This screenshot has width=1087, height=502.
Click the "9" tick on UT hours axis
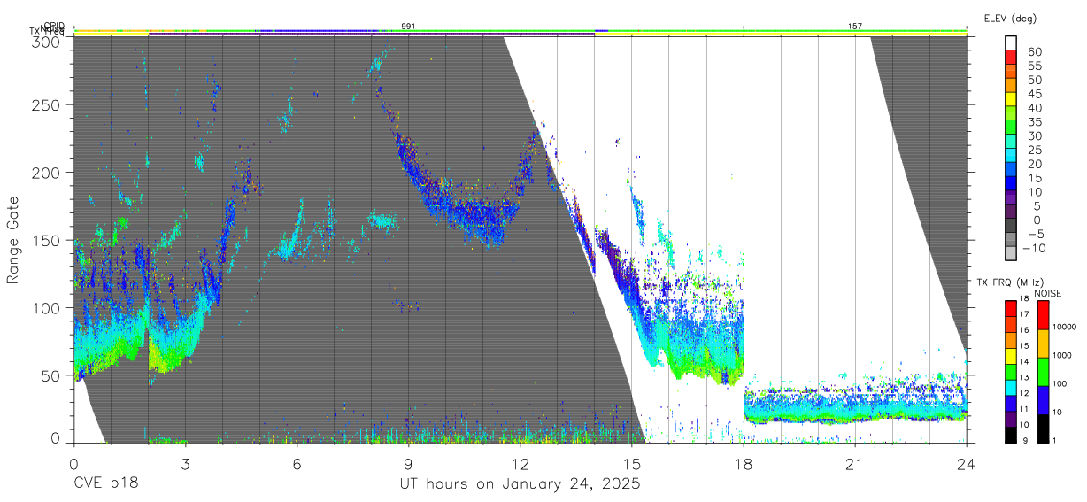[x=408, y=464]
